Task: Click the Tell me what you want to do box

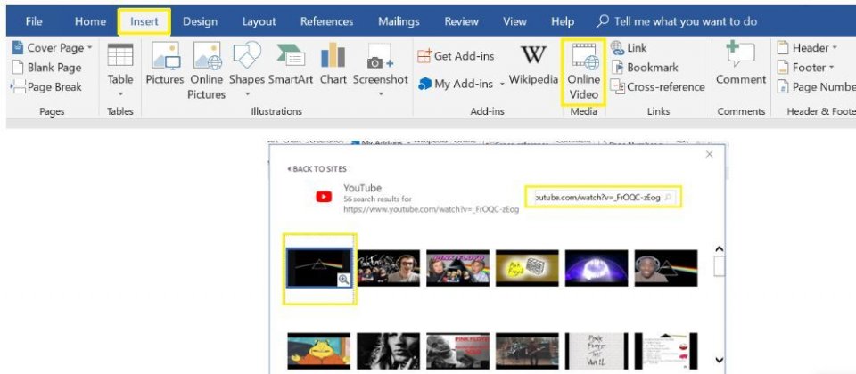Action: coord(677,21)
